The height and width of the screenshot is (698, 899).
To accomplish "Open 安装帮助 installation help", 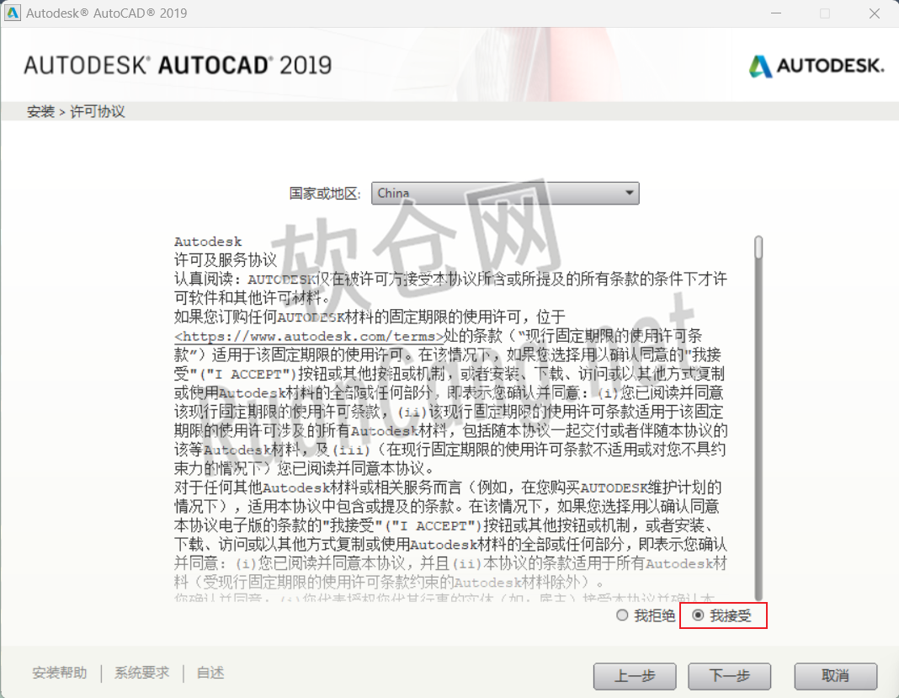I will [x=59, y=673].
